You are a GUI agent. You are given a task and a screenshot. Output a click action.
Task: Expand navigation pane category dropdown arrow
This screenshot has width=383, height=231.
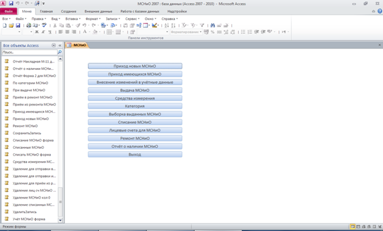point(54,45)
